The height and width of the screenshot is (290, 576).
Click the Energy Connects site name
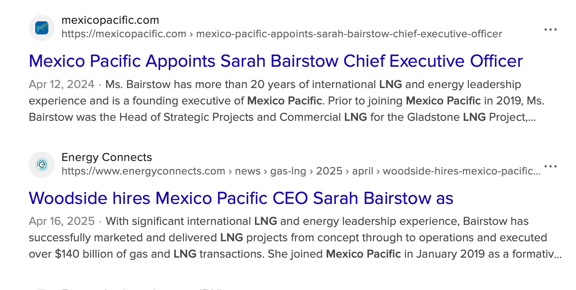[107, 157]
